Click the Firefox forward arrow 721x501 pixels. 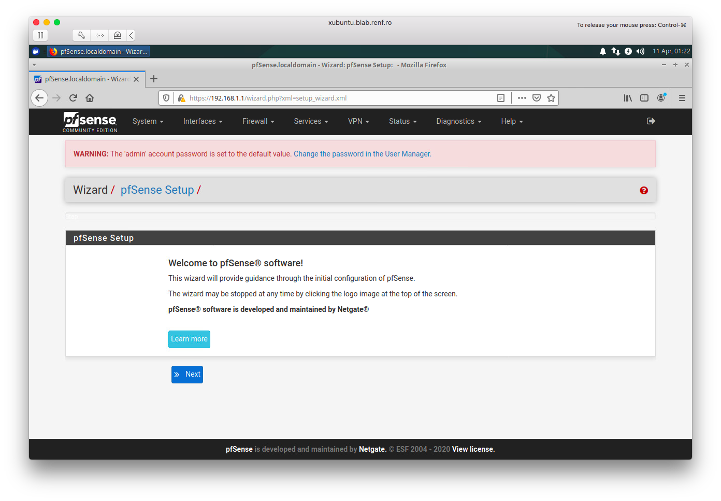[x=56, y=98]
